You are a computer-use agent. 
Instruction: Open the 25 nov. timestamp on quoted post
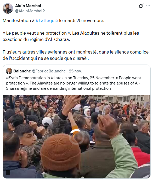75,71
